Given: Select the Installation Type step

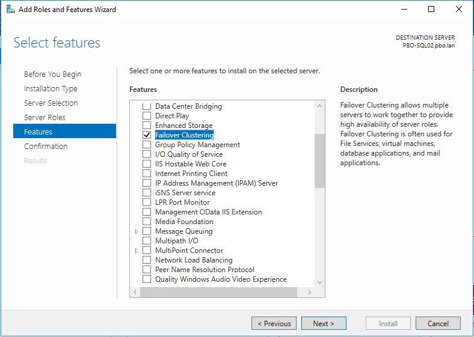Looking at the screenshot, I should click(x=51, y=89).
